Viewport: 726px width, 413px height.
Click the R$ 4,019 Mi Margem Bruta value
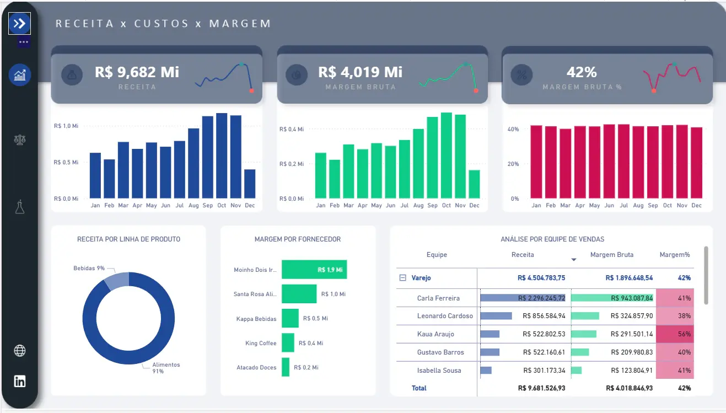[x=361, y=72]
